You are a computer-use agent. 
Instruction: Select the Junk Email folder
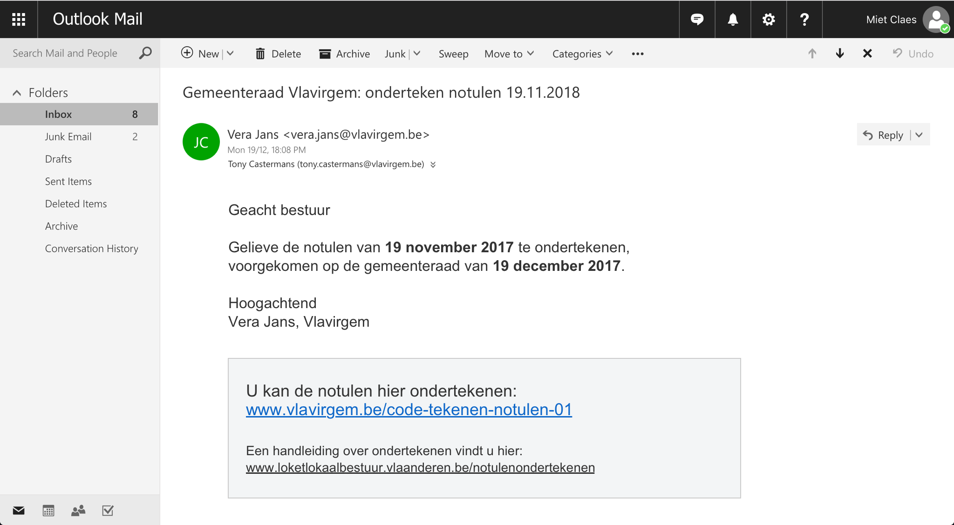coord(68,137)
